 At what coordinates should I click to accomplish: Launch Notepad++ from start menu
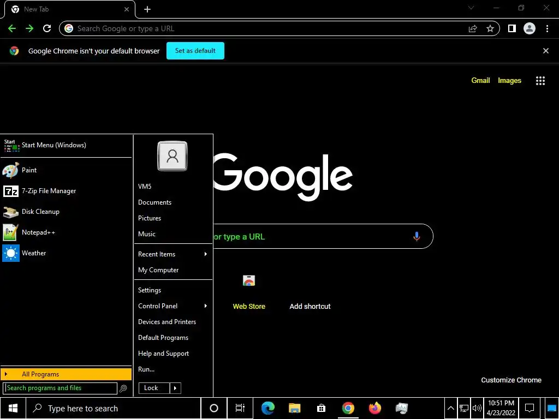(x=66, y=232)
